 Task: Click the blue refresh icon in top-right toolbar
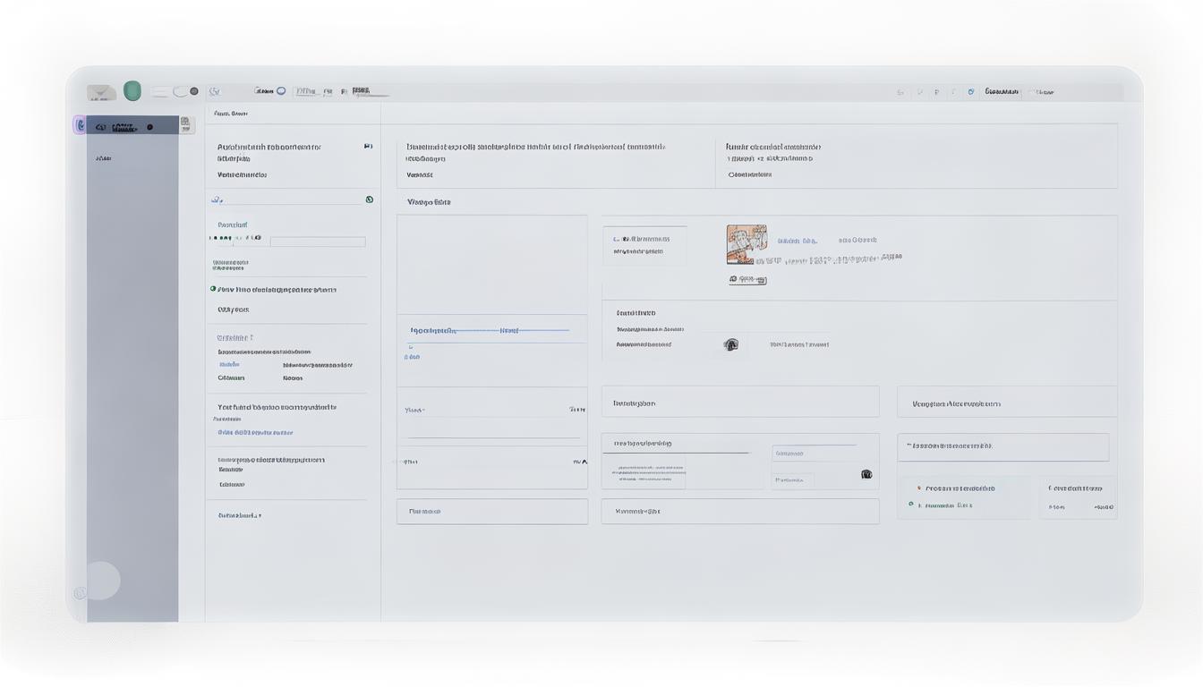pos(970,92)
